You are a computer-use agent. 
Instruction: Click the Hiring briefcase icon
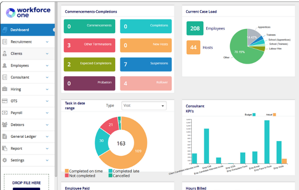(x=5, y=89)
